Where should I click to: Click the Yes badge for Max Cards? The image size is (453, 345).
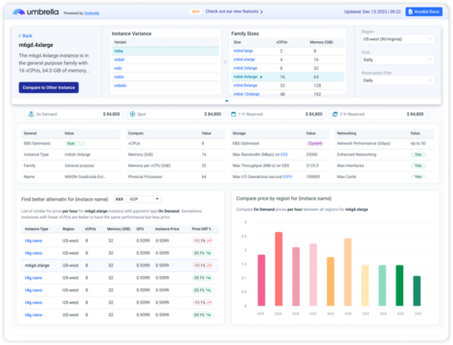coord(419,176)
